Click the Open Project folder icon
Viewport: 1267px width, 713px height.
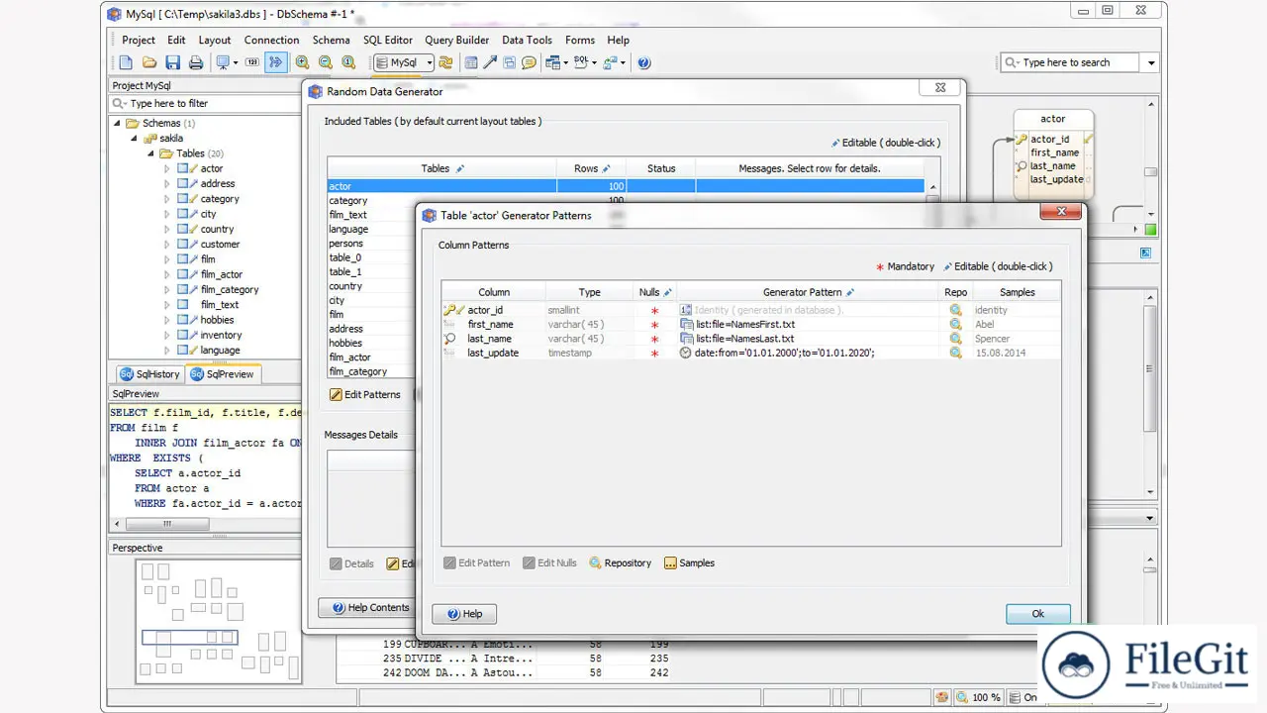[x=149, y=62]
